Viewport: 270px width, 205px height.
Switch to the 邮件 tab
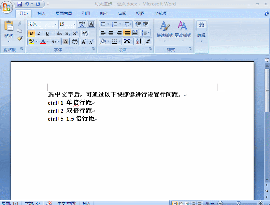click(x=104, y=13)
